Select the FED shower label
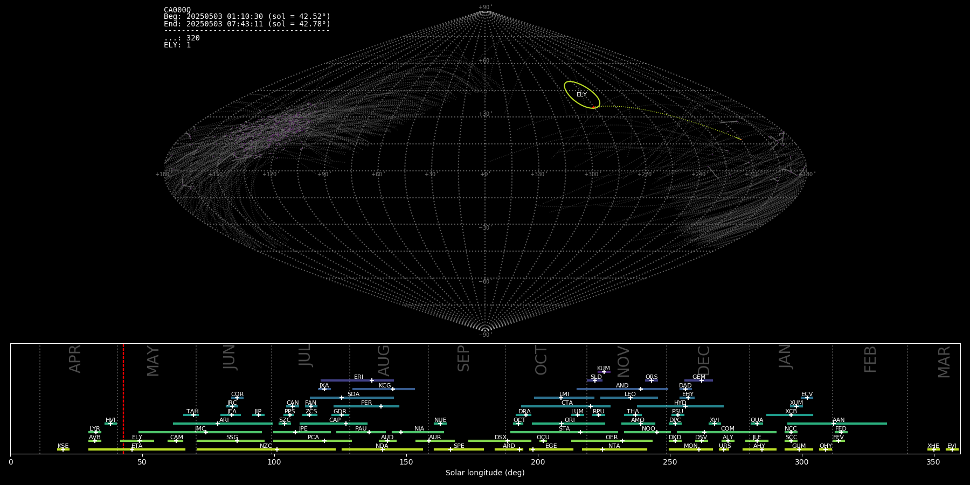The width and height of the screenshot is (970, 485). (841, 429)
